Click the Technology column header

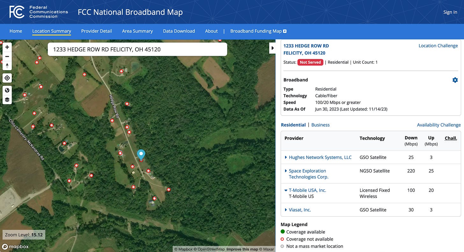pos(372,138)
